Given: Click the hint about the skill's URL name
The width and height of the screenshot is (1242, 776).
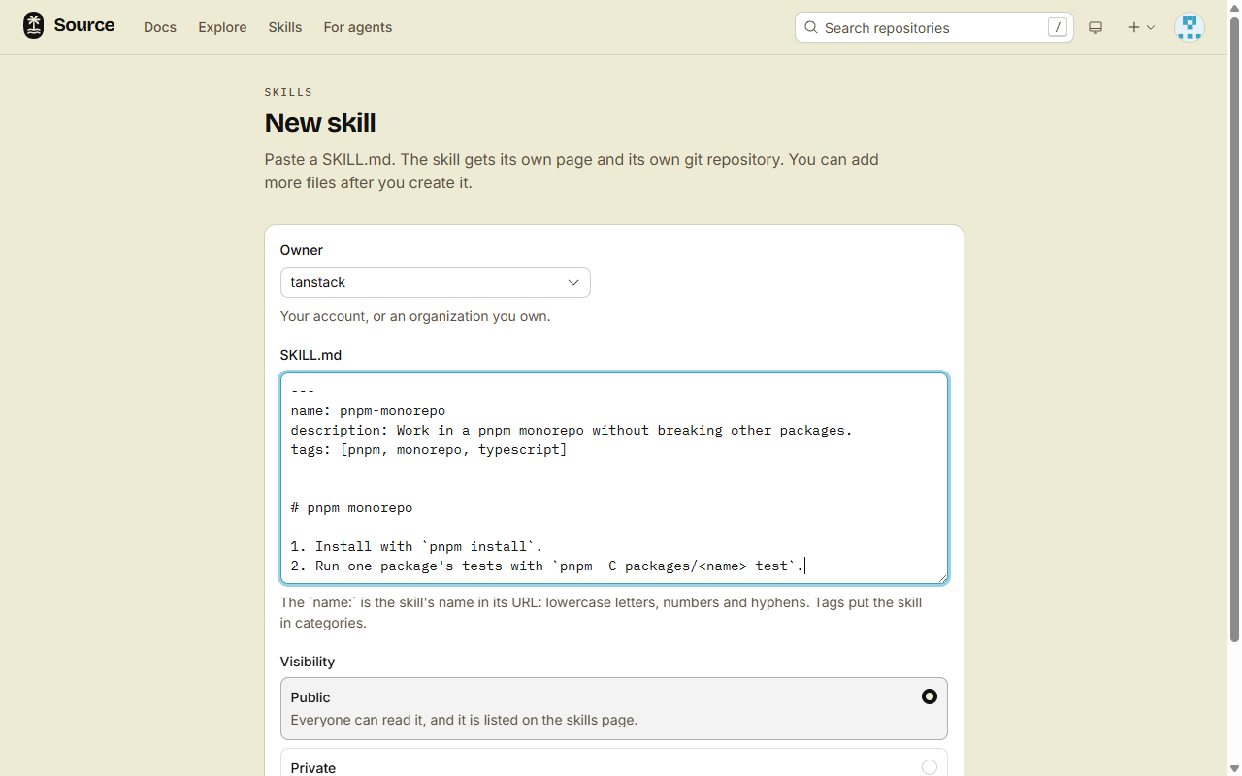Looking at the screenshot, I should pos(601,613).
